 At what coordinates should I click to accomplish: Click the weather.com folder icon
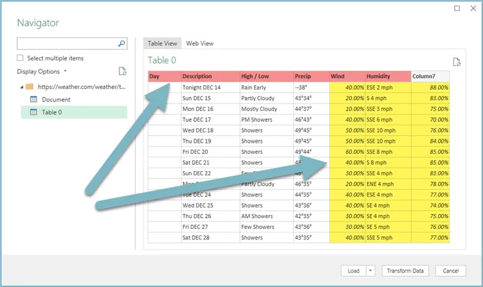coord(30,87)
